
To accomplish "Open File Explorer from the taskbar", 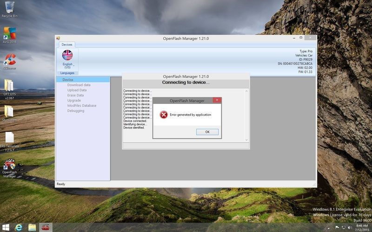I will tap(32, 227).
